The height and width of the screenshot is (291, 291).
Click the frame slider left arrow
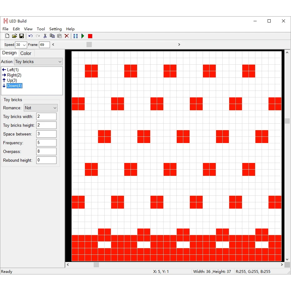pyautogui.click(x=53, y=45)
